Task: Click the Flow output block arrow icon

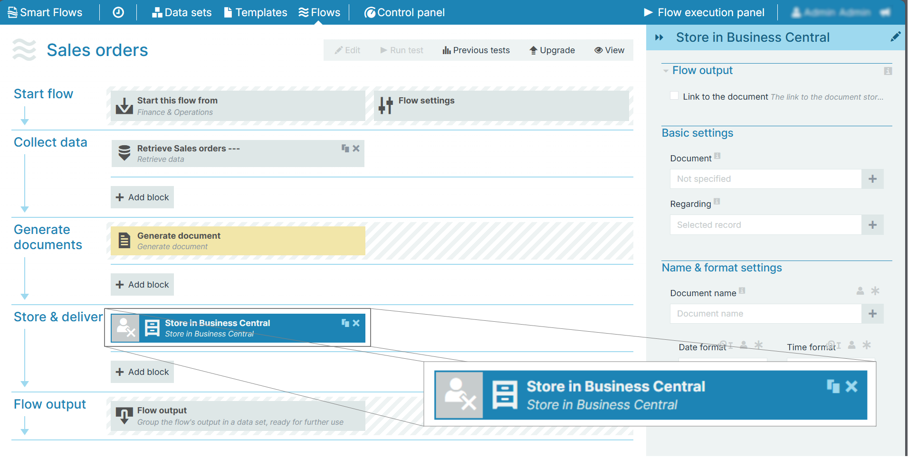Action: 124,416
